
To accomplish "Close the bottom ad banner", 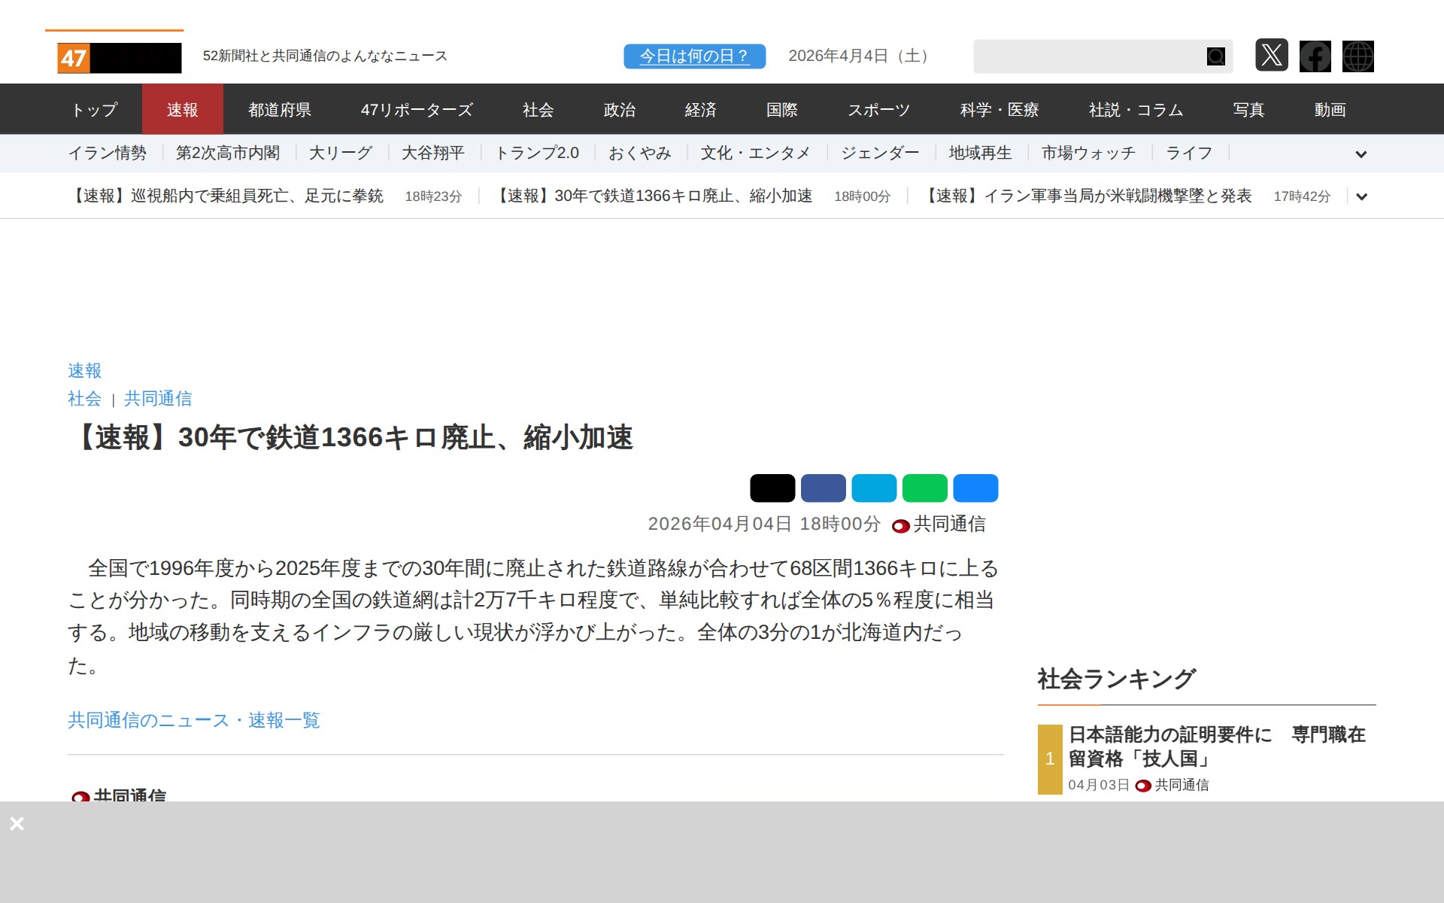I will click(x=17, y=824).
